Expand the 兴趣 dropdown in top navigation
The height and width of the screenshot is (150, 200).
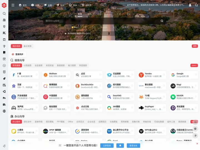pos(36,5)
